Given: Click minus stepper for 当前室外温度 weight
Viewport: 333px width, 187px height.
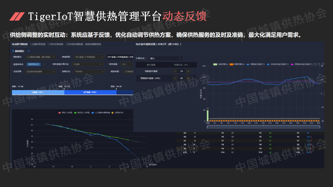Looking at the screenshot, I should tap(175, 71).
